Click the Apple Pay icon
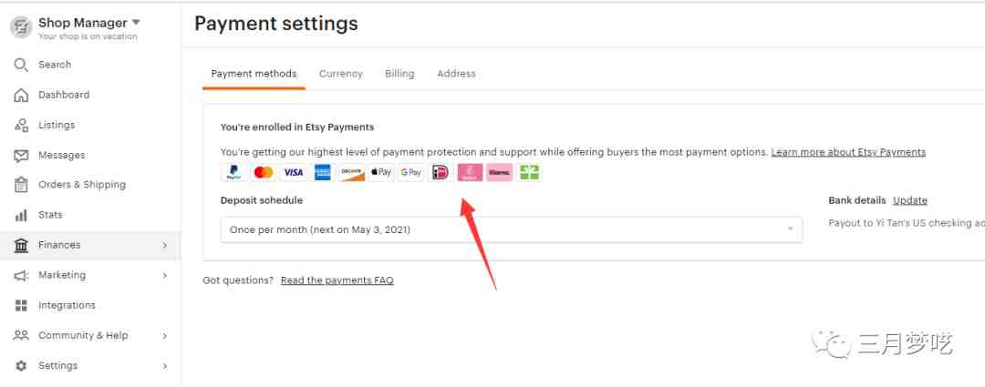This screenshot has width=985, height=387. [381, 172]
